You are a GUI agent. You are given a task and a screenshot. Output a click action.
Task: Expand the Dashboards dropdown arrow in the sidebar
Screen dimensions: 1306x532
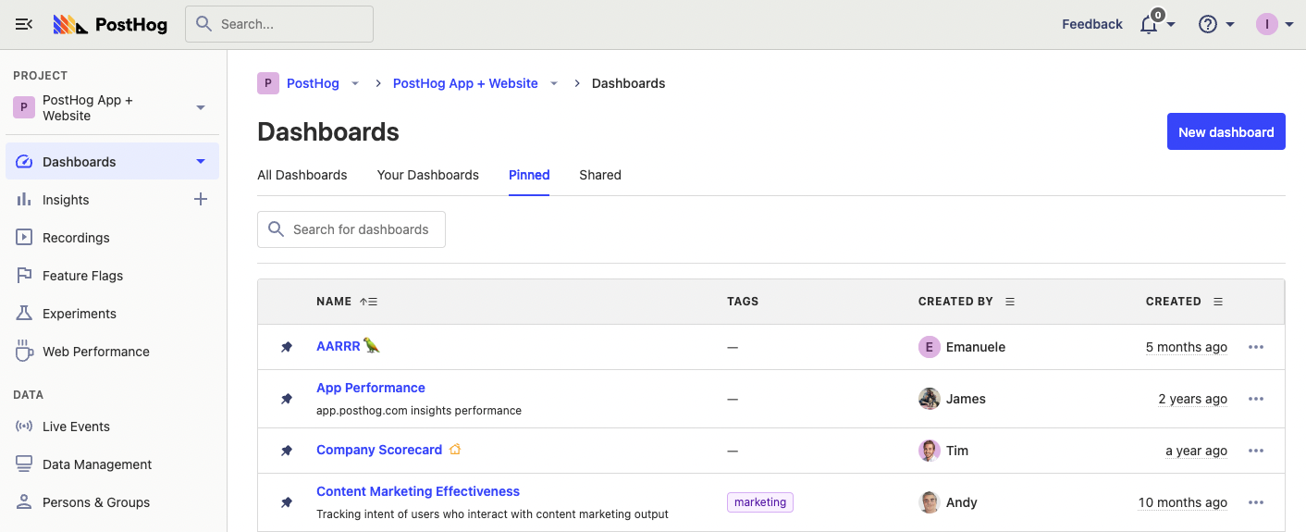(x=201, y=162)
